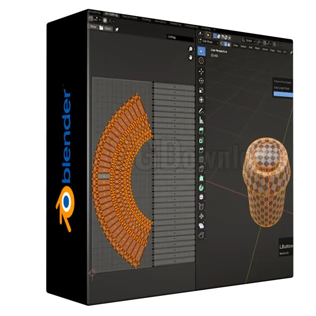Open the Global transform orientation dropdown

(249, 41)
